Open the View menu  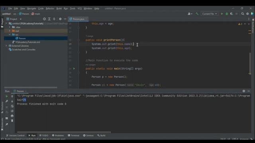pos(22,8)
